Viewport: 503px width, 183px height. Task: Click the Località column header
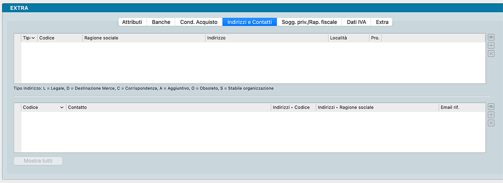click(348, 38)
